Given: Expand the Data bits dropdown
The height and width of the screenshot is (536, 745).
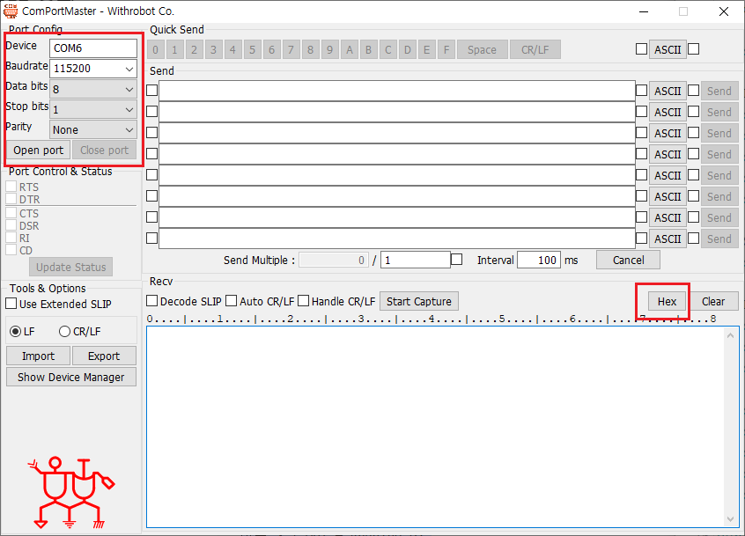Looking at the screenshot, I should point(93,89).
